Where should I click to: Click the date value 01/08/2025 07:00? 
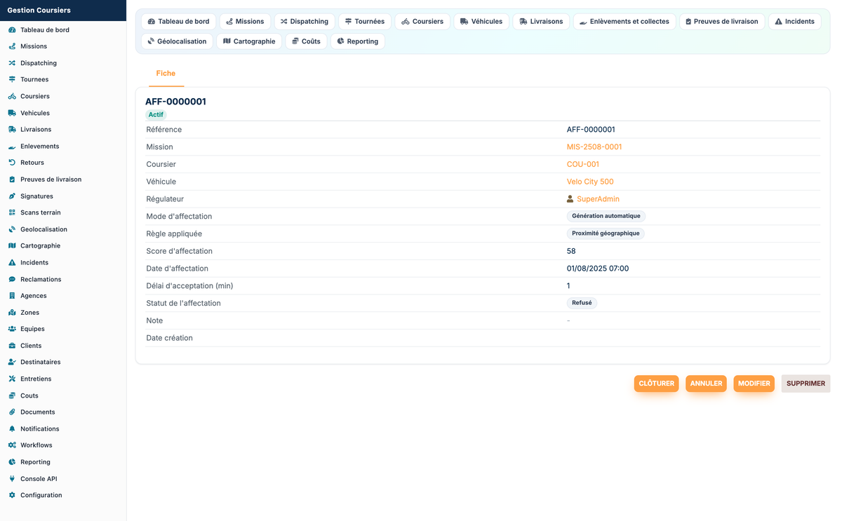pos(598,269)
